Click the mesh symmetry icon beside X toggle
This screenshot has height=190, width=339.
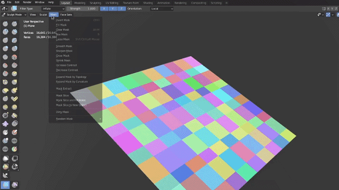pyautogui.click(x=324, y=8)
